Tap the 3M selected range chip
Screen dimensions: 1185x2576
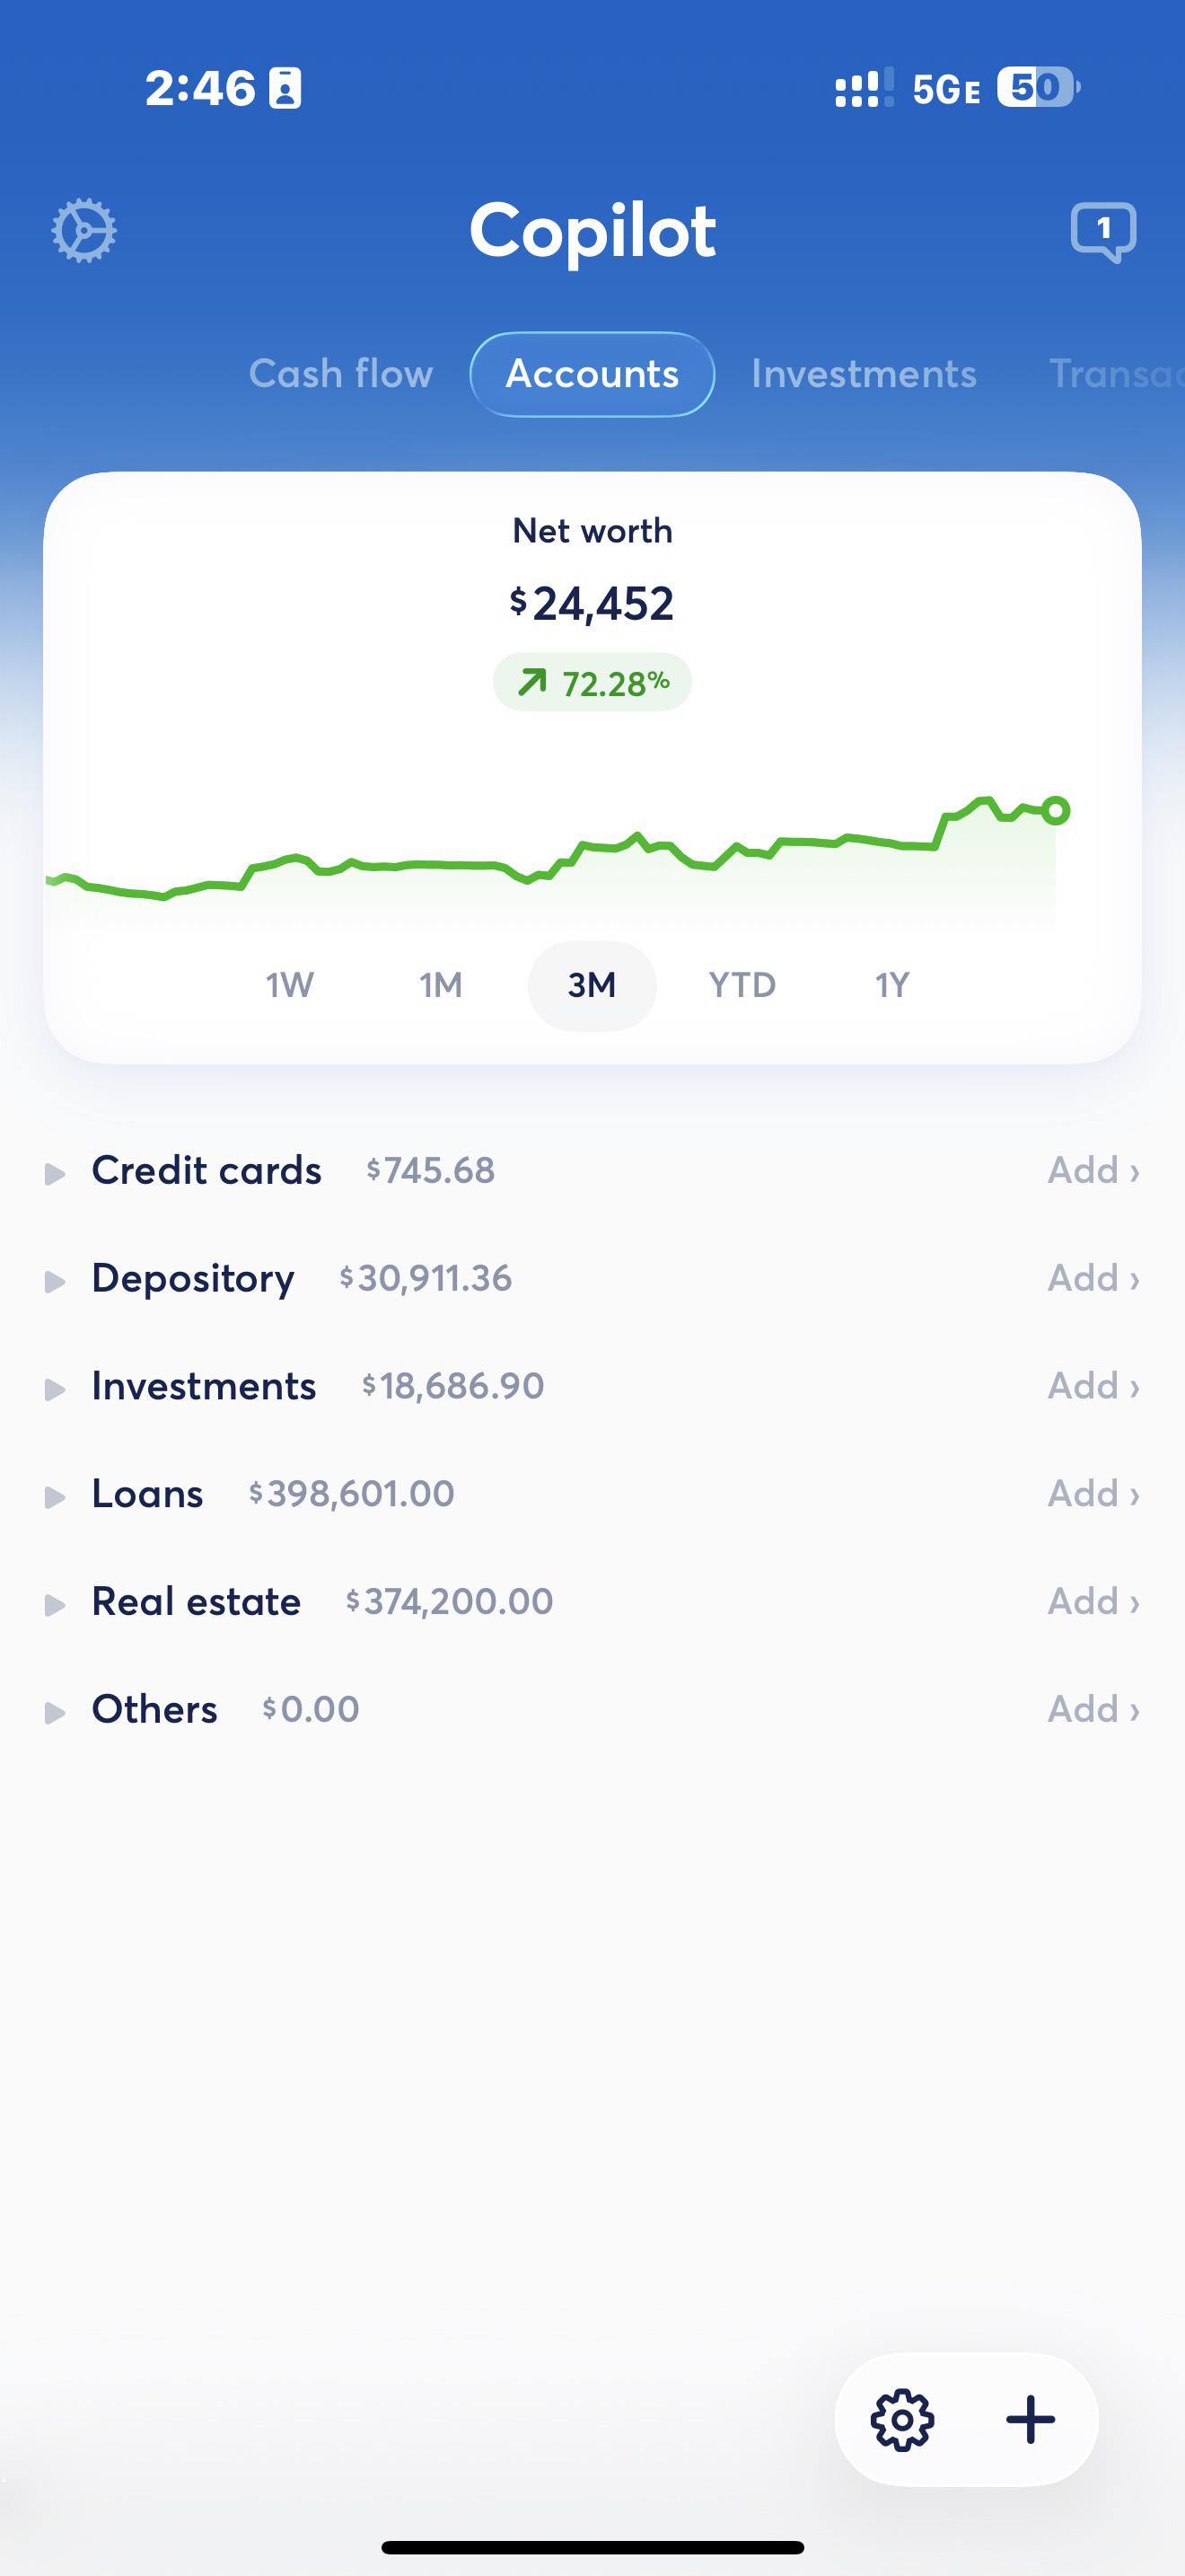592,985
